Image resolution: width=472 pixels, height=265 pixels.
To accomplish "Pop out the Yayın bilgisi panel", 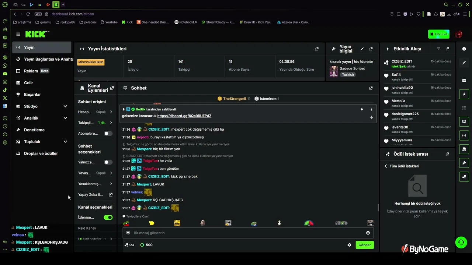I will click(371, 49).
